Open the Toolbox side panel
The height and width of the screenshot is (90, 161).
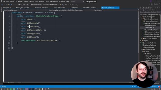[x=1, y=9]
